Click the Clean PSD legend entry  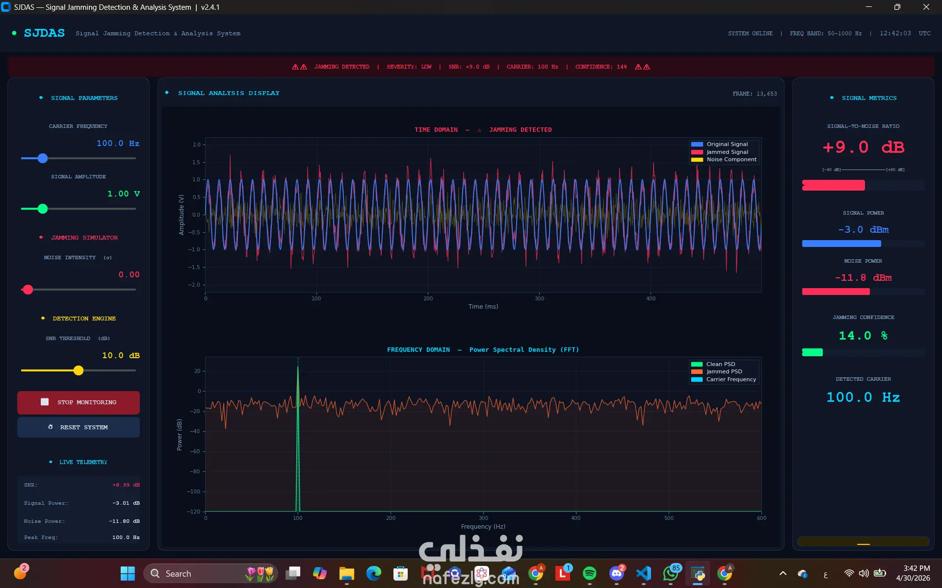(713, 364)
